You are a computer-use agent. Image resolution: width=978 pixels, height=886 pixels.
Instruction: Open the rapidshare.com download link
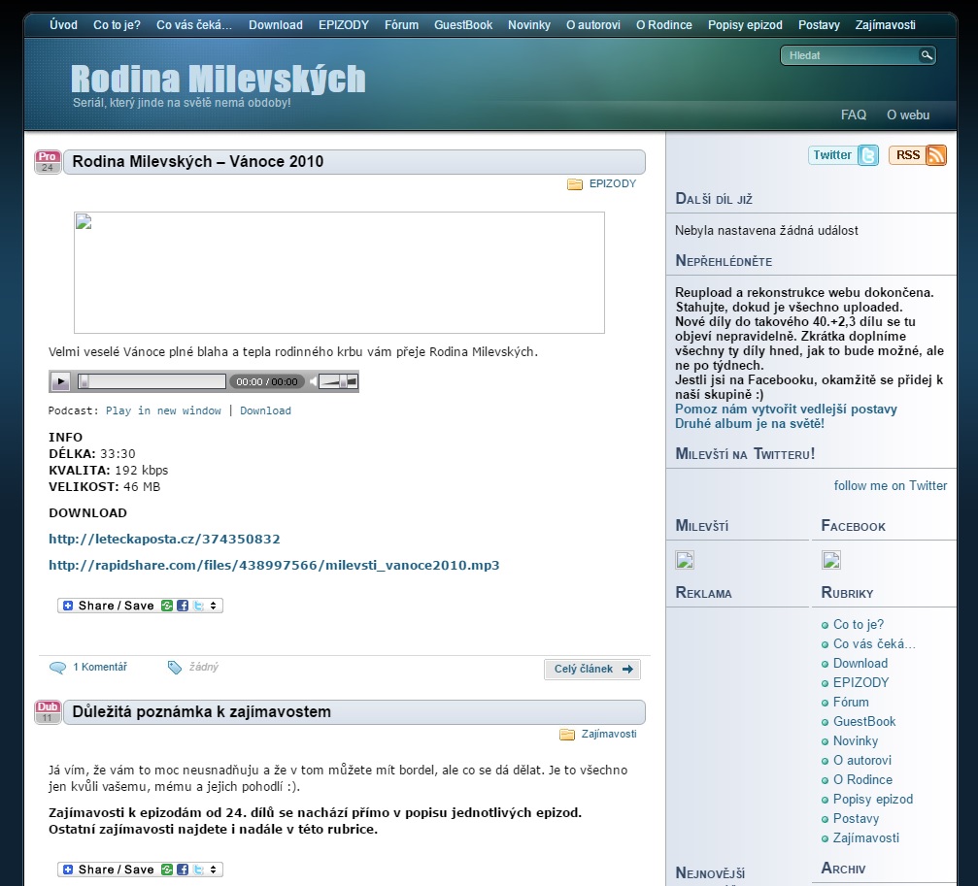click(274, 565)
